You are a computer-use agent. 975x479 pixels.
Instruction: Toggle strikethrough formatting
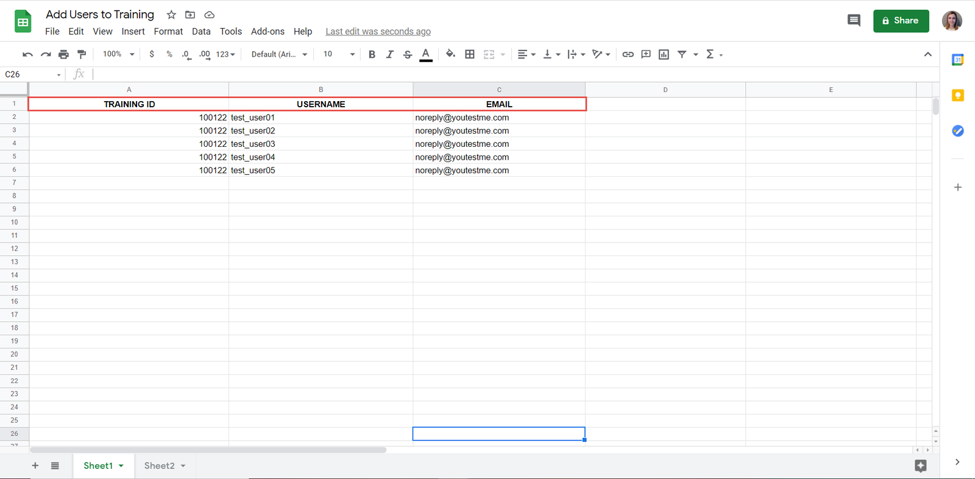pos(408,54)
